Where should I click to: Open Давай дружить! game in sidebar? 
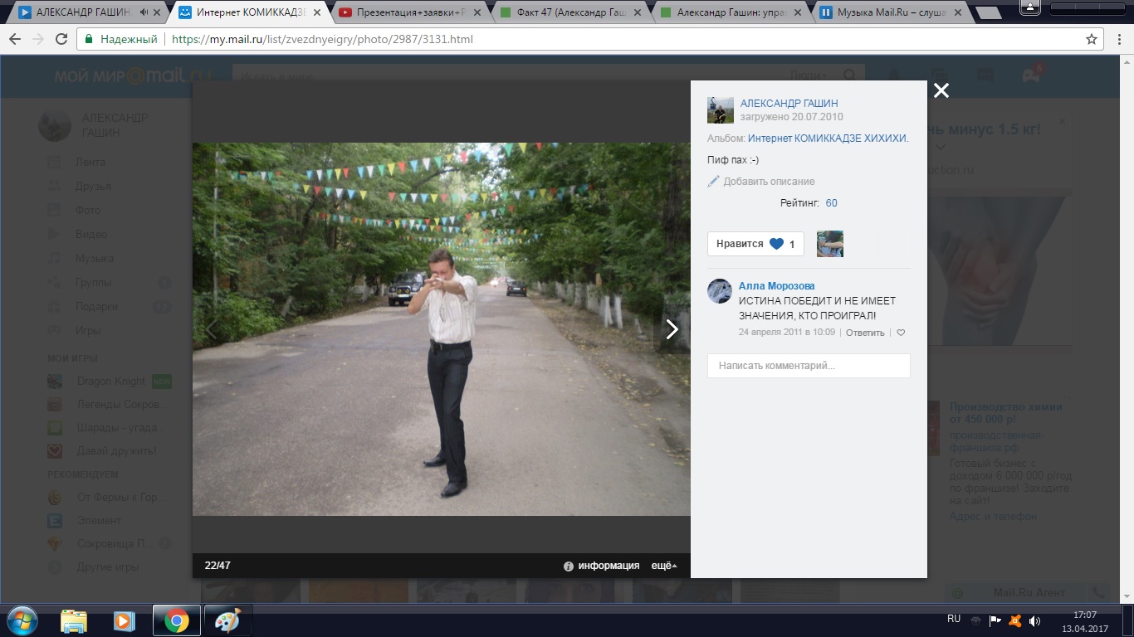coord(116,451)
